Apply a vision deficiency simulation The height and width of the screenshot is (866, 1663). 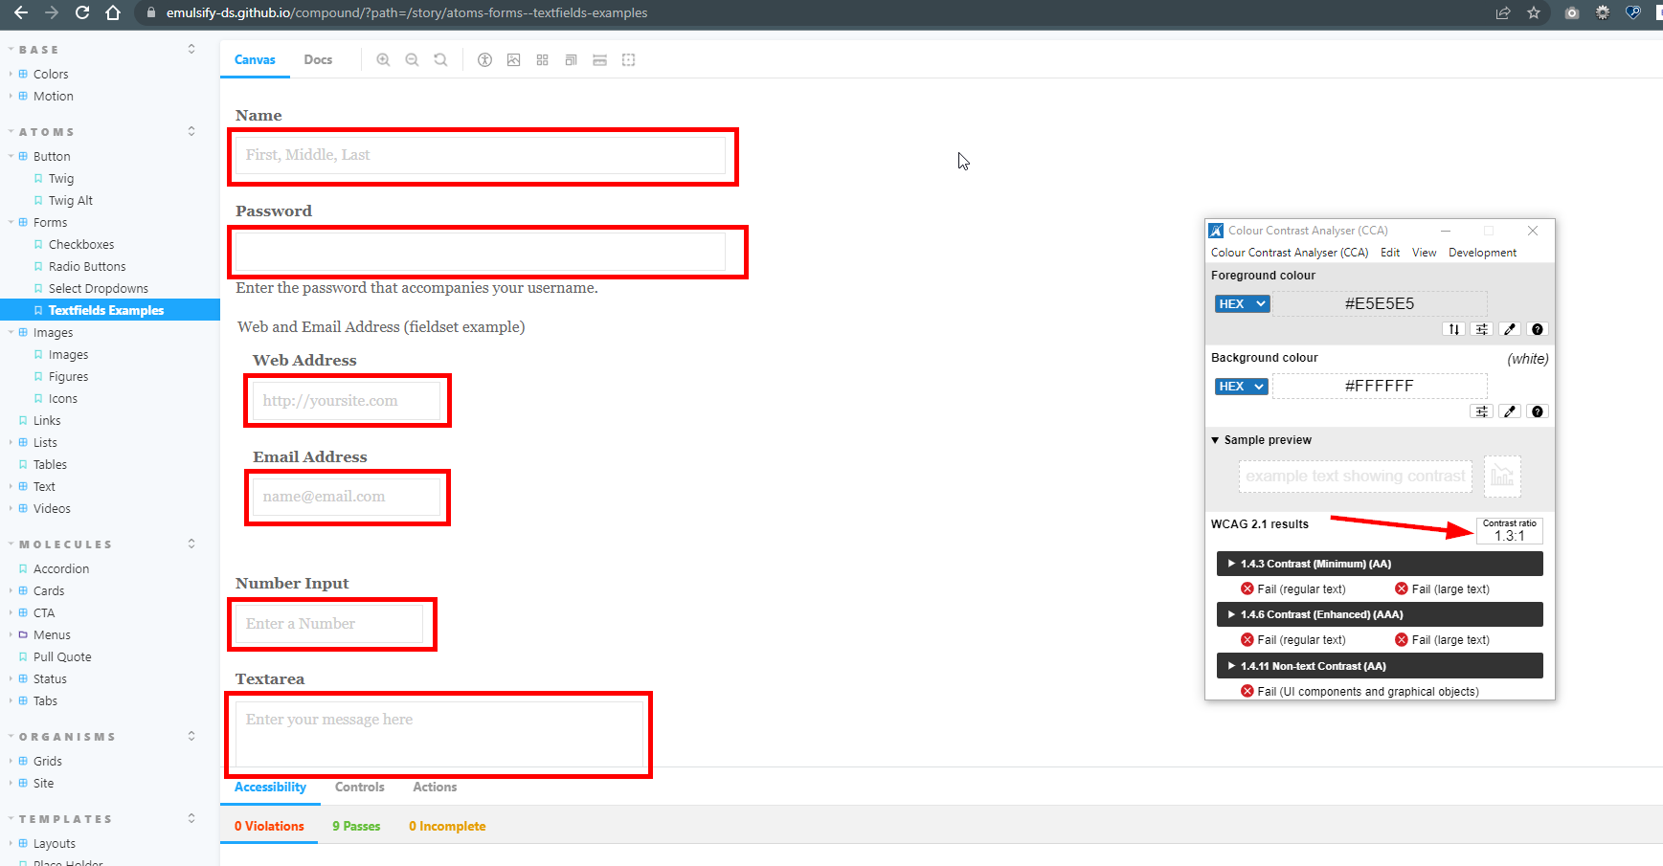coord(484,59)
